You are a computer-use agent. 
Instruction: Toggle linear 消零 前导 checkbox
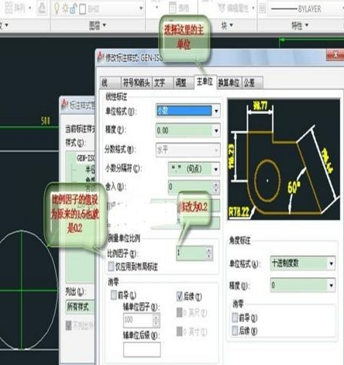coord(114,294)
